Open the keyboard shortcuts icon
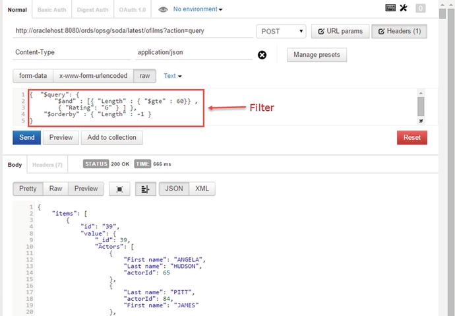Screen dimensions: 455x316 [390, 9]
